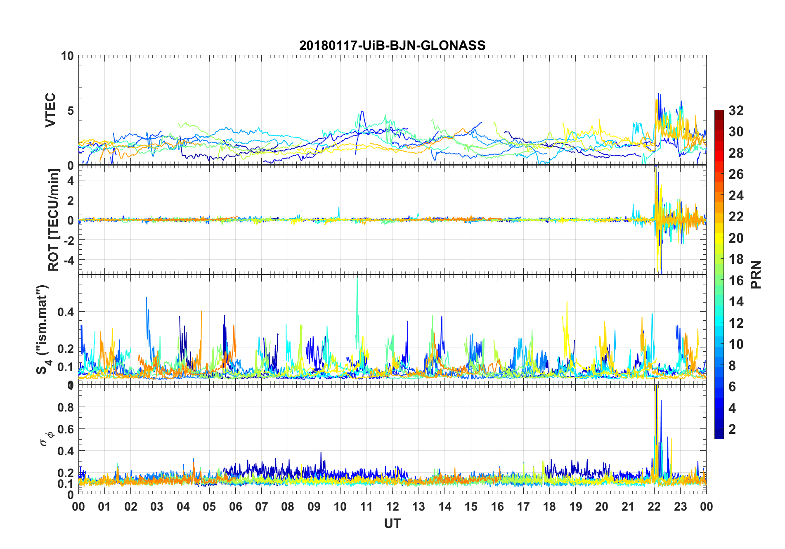Click UT axis tick label 21
785x549 pixels.
click(x=628, y=507)
